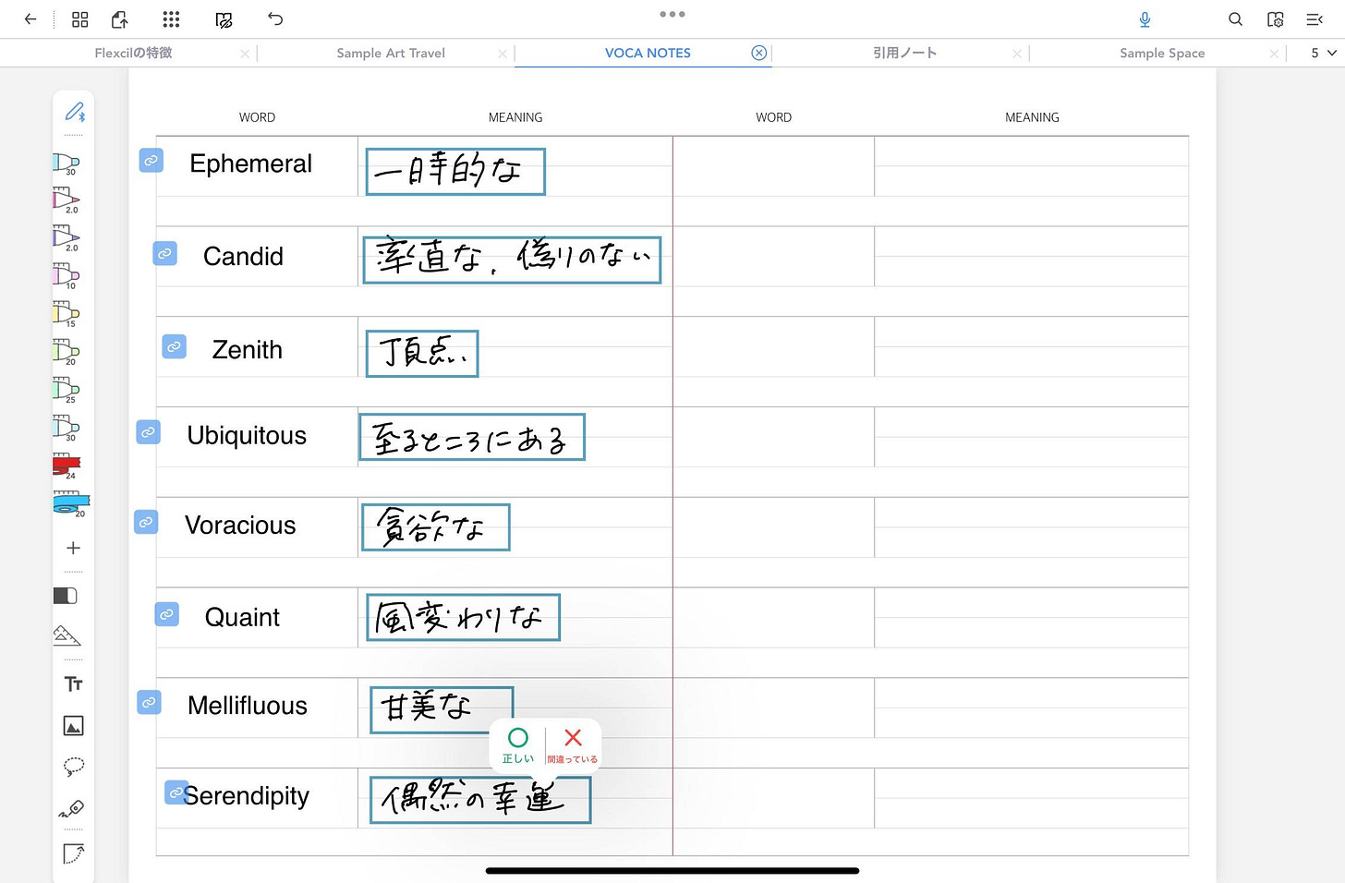Select the pink highlighter size 10

(67, 276)
